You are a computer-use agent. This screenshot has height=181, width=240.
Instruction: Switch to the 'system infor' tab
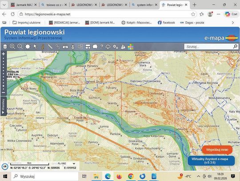pos(145,5)
